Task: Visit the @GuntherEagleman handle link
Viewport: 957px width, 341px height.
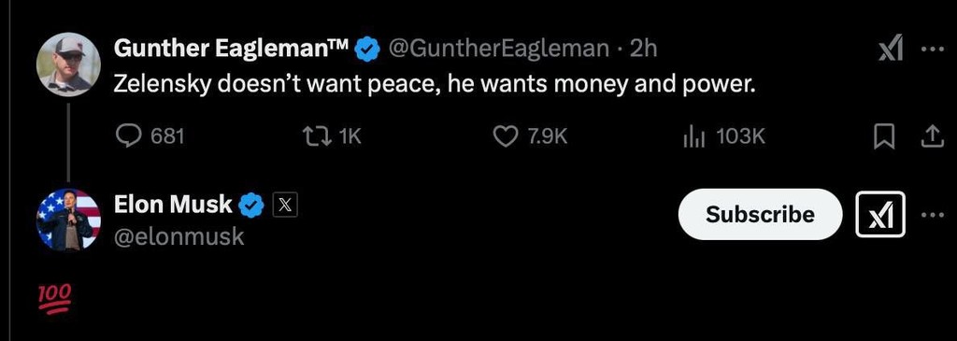Action: coord(499,49)
